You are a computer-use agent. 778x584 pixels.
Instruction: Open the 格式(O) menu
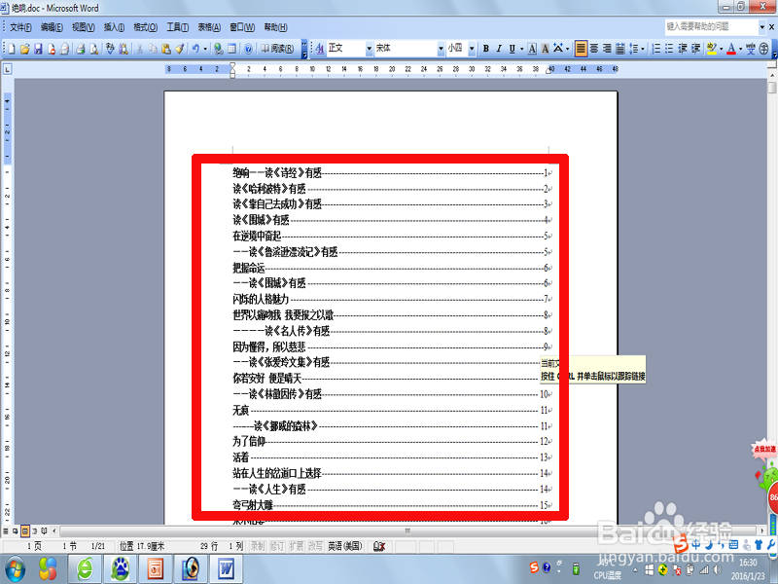click(x=145, y=27)
